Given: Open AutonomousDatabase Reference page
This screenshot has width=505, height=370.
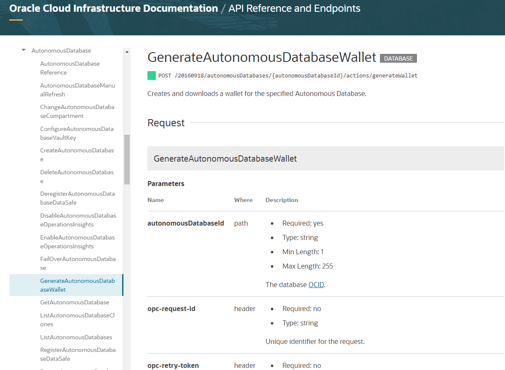Looking at the screenshot, I should [x=70, y=68].
